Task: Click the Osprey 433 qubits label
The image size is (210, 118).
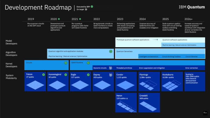Action: click(x=98, y=76)
